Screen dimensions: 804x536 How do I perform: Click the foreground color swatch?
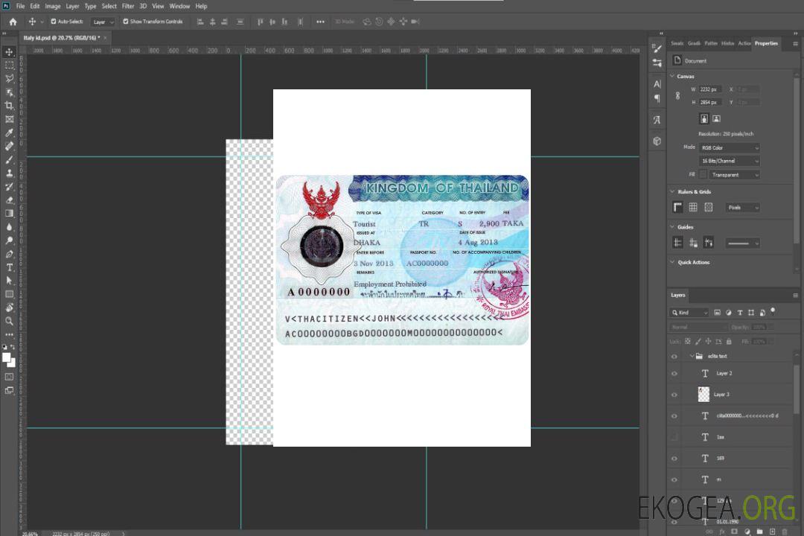[x=6, y=357]
